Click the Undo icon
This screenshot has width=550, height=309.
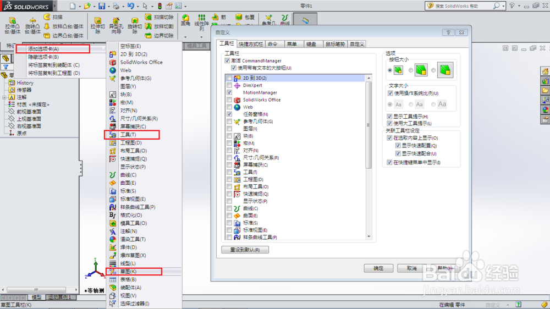(130, 6)
